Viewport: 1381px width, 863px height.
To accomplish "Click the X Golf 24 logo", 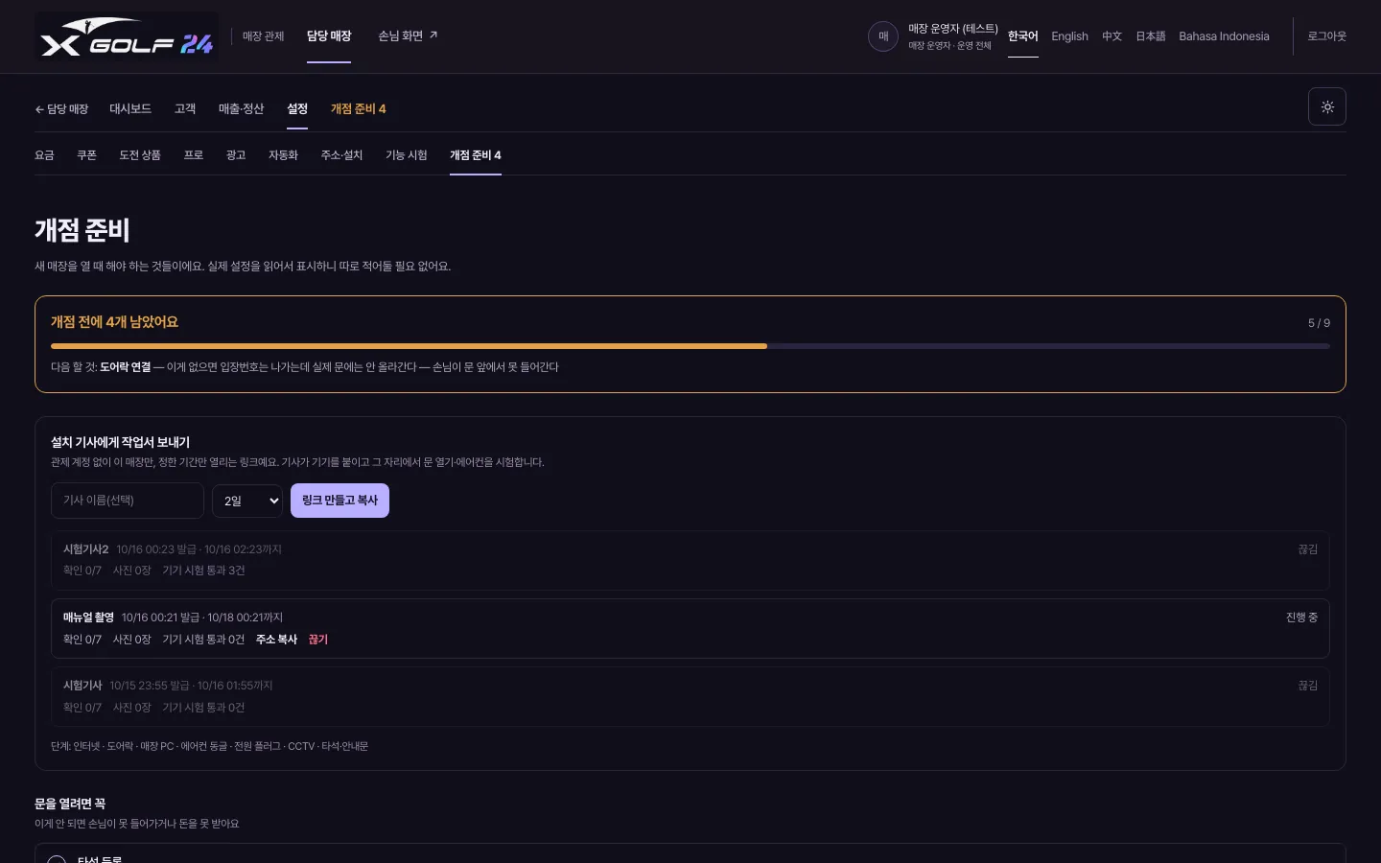I will pyautogui.click(x=127, y=36).
